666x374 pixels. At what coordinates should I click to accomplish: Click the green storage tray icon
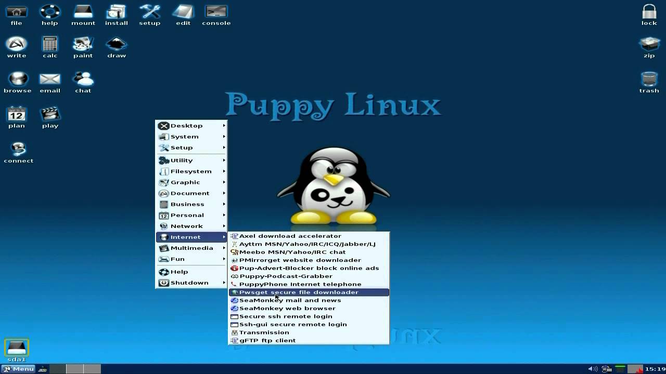click(x=620, y=369)
